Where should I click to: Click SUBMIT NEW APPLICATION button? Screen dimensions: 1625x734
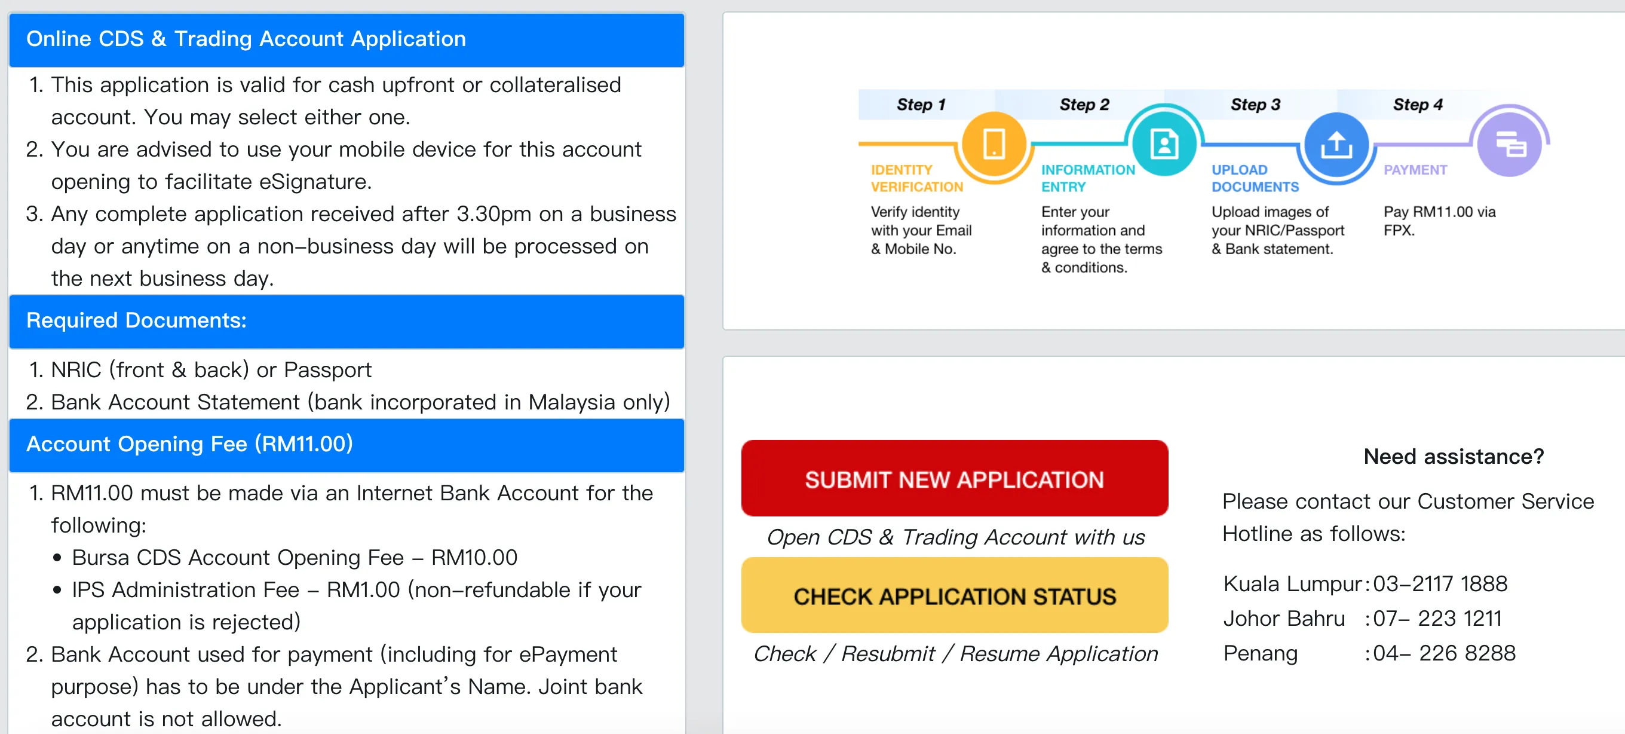coord(955,478)
